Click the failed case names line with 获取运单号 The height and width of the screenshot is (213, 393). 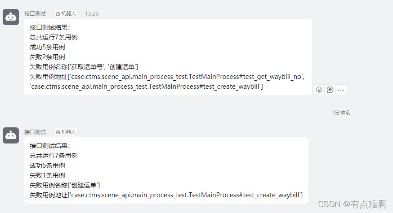84,67
